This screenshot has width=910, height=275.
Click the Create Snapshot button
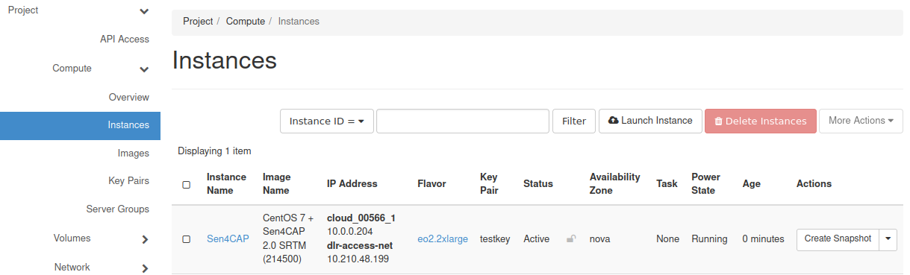838,239
